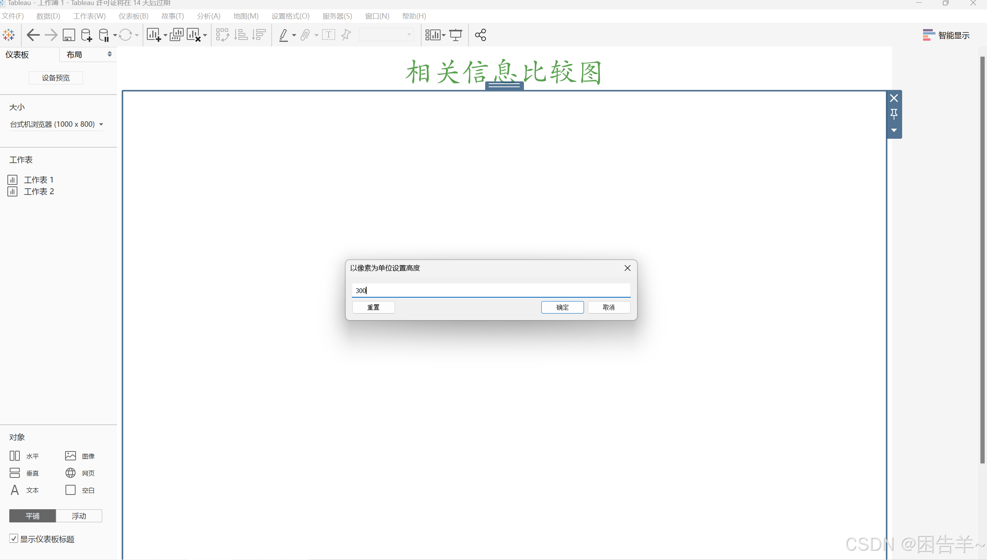
Task: Open the Analysis (分析) menu
Action: (208, 16)
